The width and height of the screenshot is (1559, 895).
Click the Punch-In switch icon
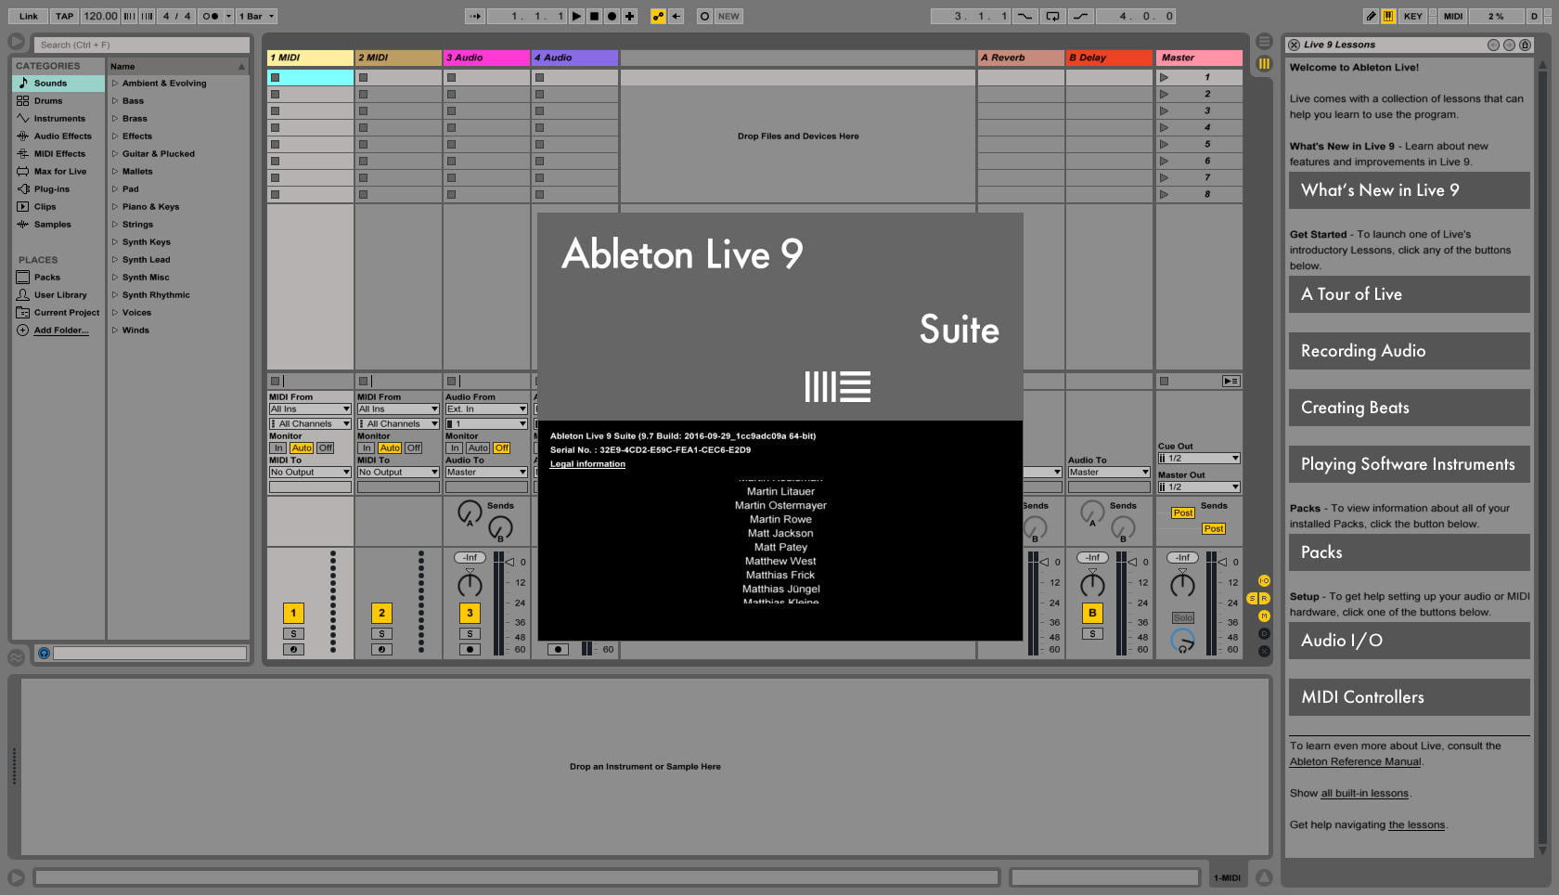(x=1024, y=16)
